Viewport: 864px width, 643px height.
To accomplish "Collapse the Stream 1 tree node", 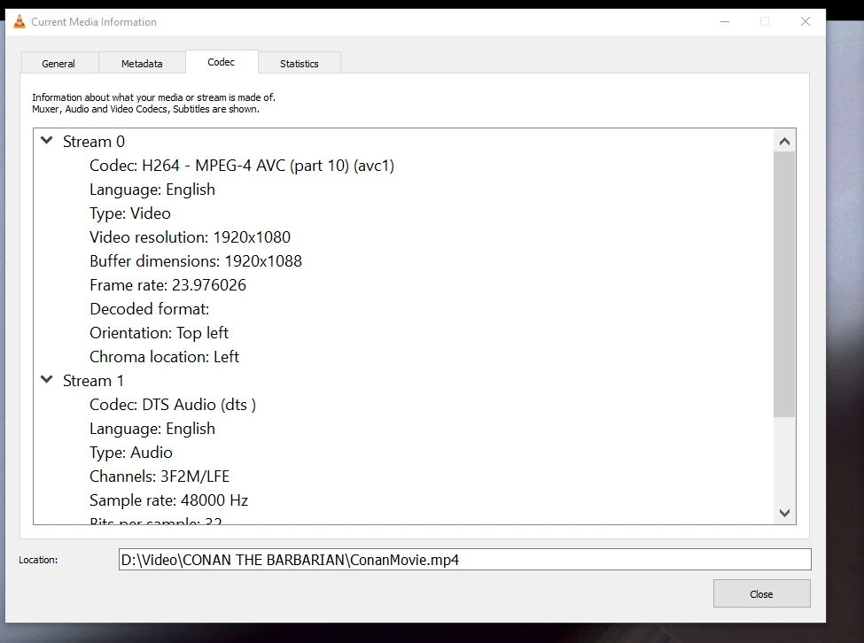I will tap(47, 379).
